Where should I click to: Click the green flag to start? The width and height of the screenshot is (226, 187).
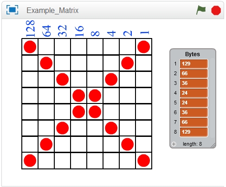tap(201, 10)
